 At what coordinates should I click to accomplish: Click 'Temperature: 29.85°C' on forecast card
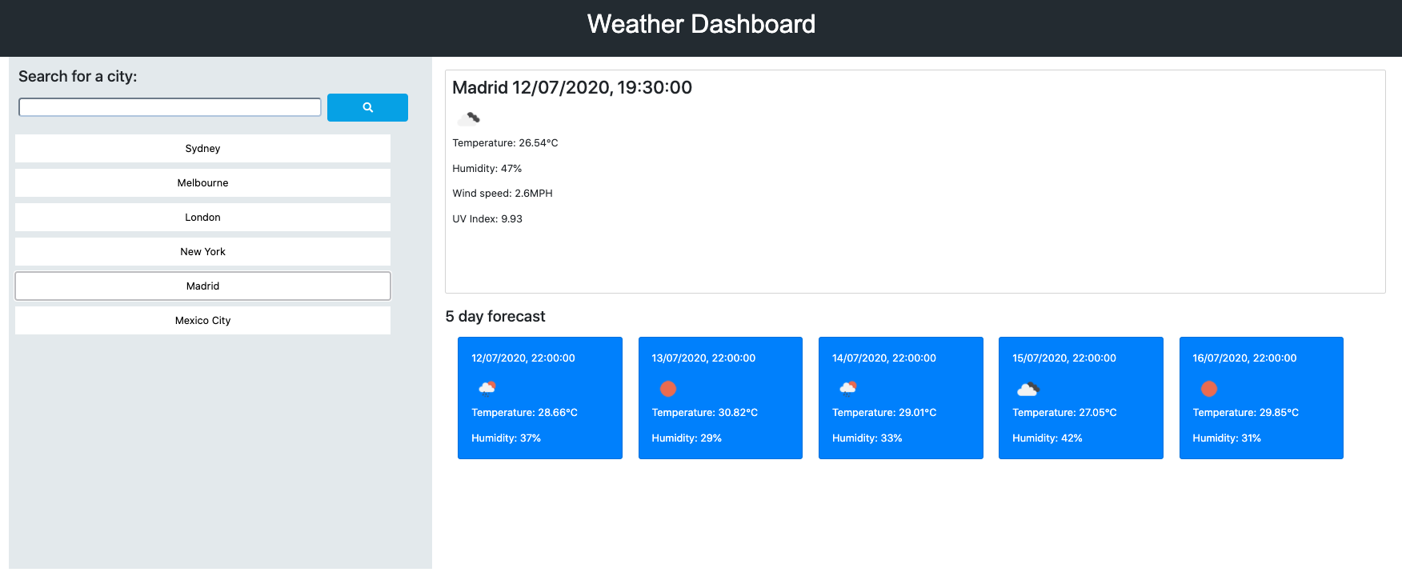pos(1246,413)
